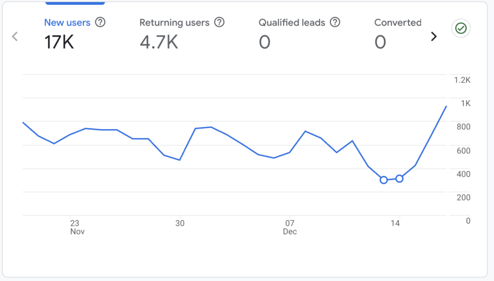Click help icon next to New users
This screenshot has height=281, width=494.
point(100,22)
